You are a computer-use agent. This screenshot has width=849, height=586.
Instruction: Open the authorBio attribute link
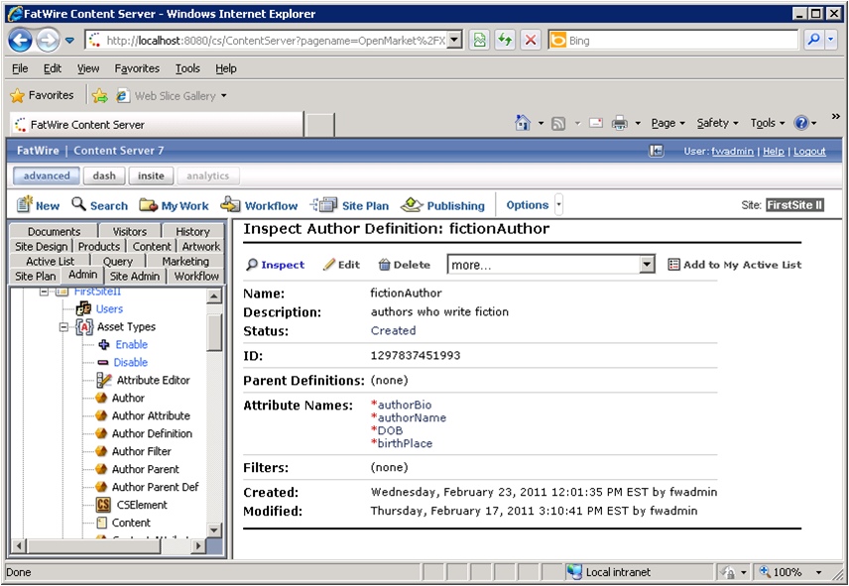point(405,405)
